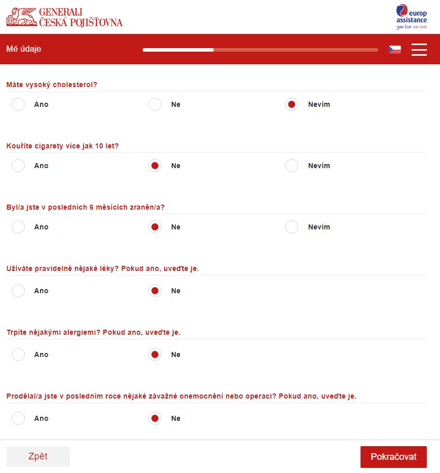The image size is (440, 473).
Task: Select Ne for regularly taking medications
Action: coord(155,291)
